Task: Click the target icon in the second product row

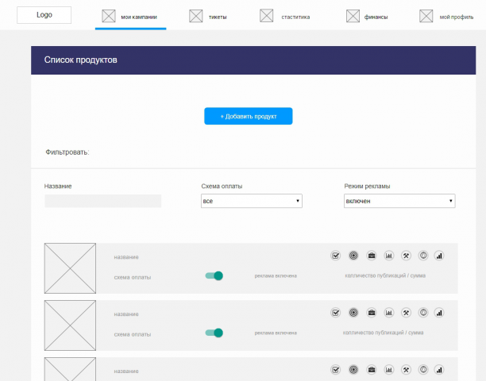Action: click(x=353, y=313)
